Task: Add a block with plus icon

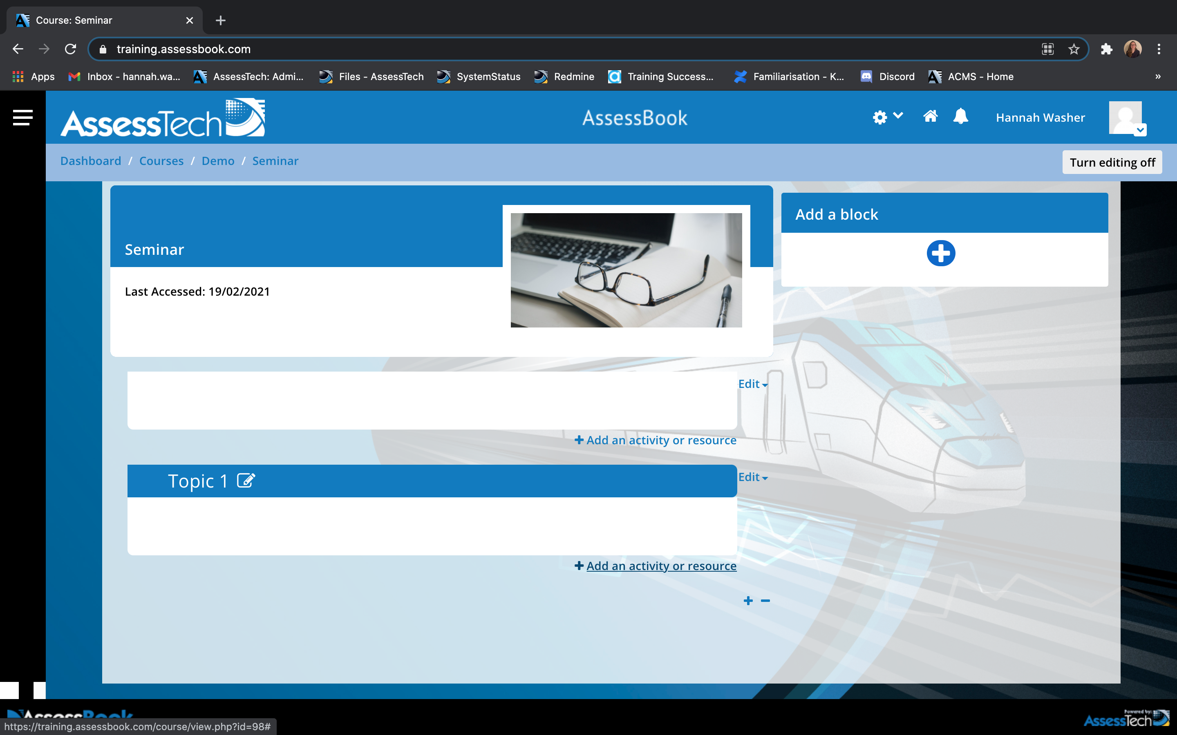Action: 941,253
